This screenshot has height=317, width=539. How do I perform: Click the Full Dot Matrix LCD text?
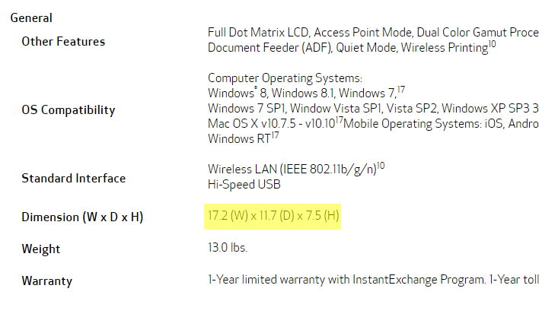coord(258,33)
